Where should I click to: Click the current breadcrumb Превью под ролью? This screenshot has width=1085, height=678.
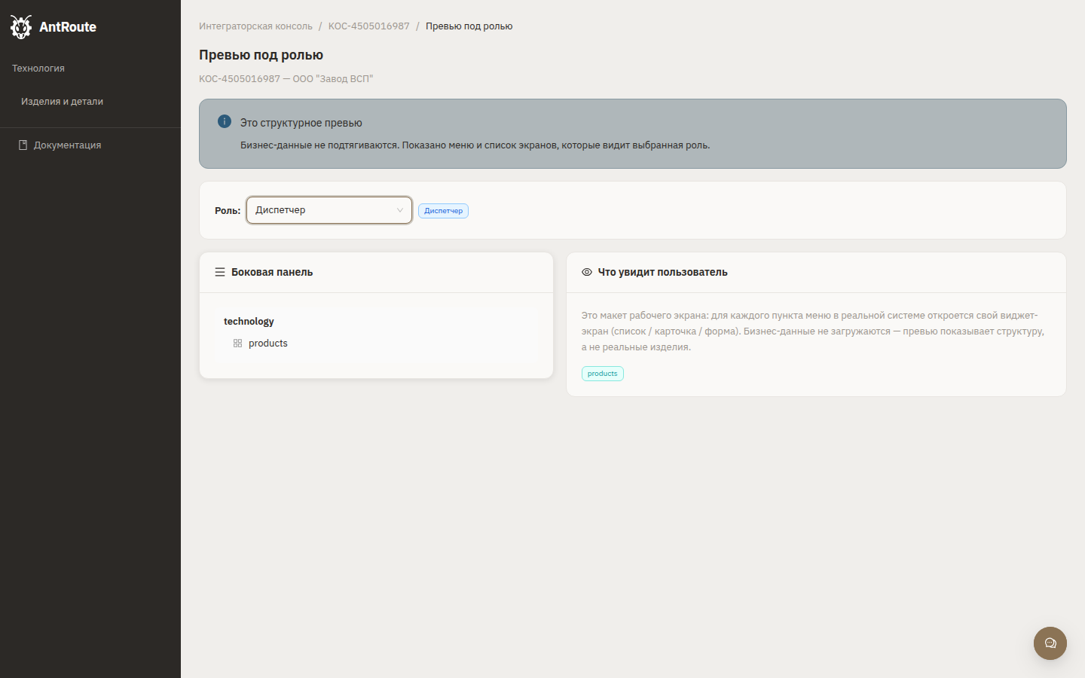[x=469, y=26]
